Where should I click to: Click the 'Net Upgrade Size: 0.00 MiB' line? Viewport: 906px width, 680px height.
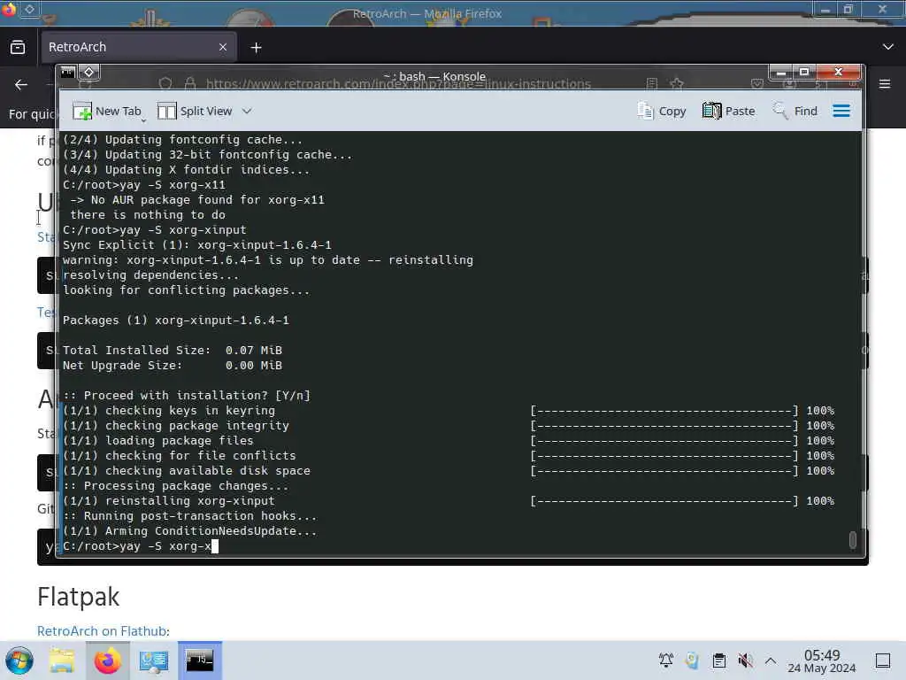[x=173, y=366]
